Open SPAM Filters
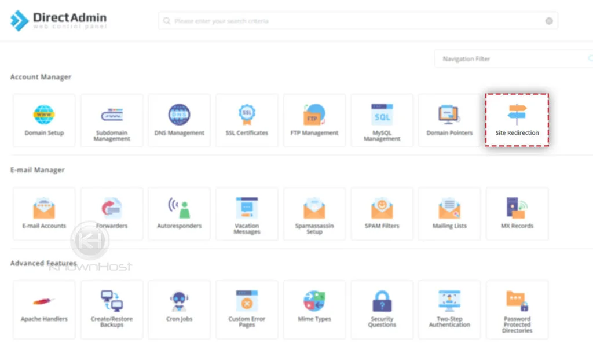Viewport: 593px width, 343px height. coord(382,214)
